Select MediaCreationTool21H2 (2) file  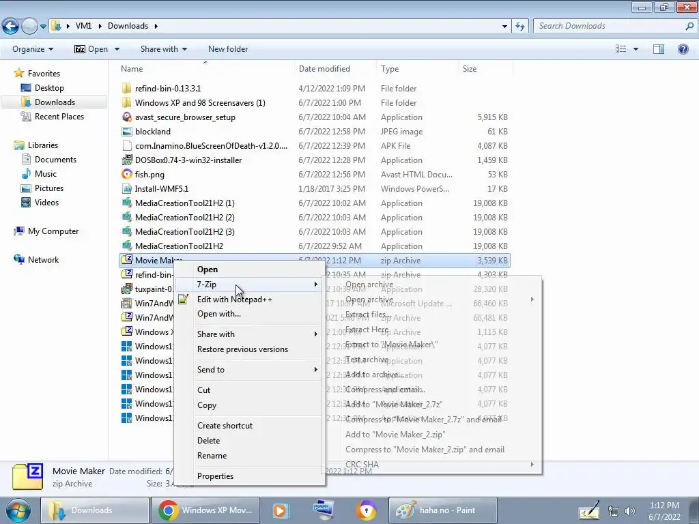point(184,218)
